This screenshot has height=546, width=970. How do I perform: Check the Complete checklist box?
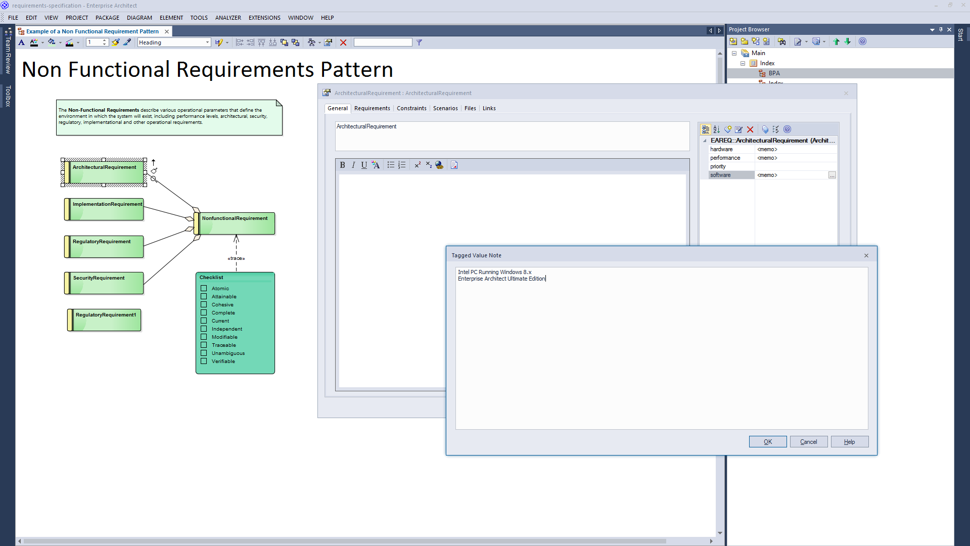(x=204, y=312)
